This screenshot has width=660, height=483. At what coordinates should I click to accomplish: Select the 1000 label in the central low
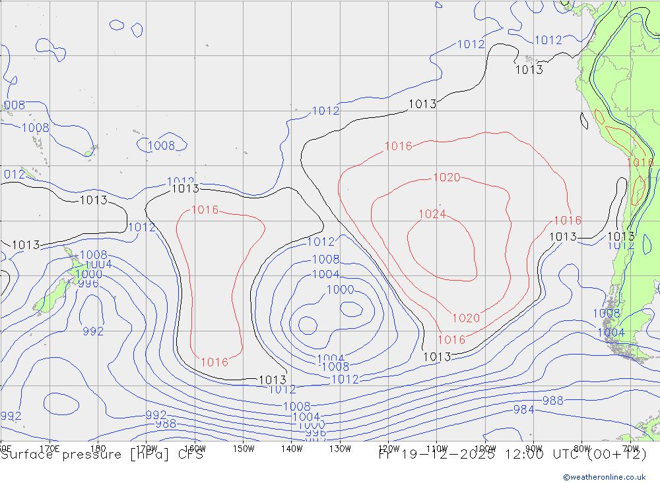340,290
